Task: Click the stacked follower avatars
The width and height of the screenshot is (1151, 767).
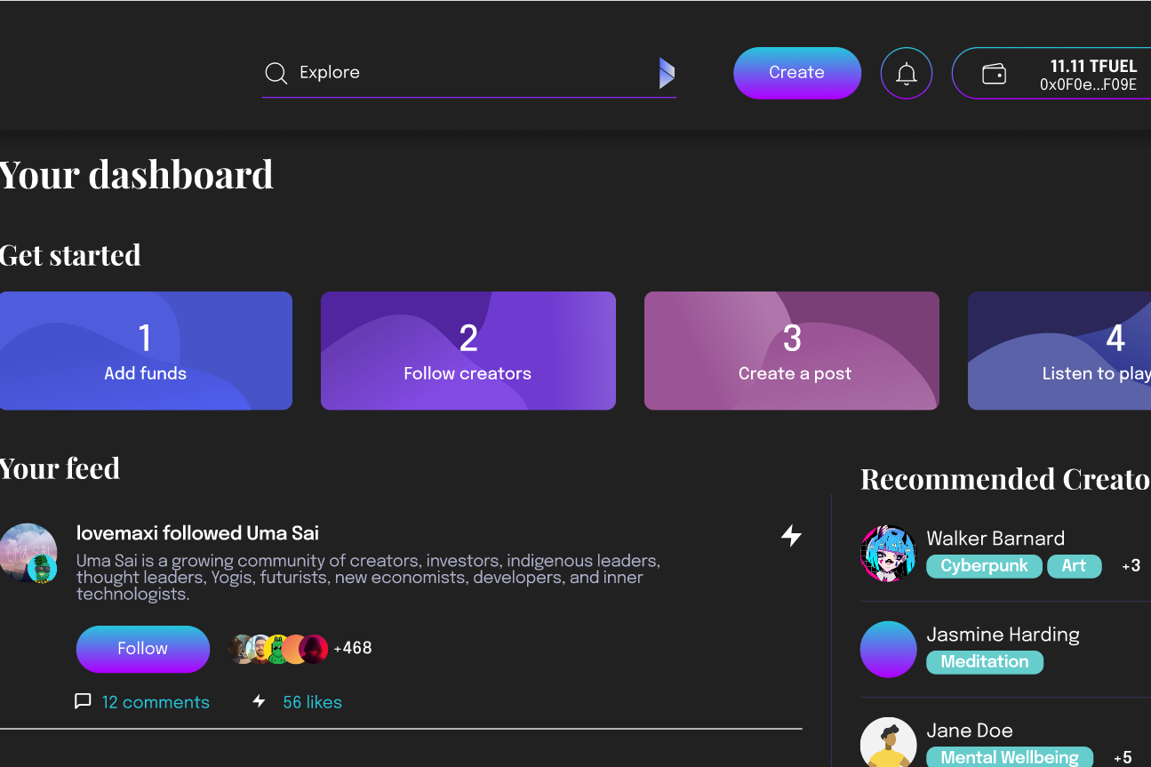Action: pos(278,649)
